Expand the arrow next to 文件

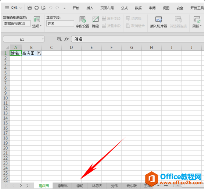21,8
